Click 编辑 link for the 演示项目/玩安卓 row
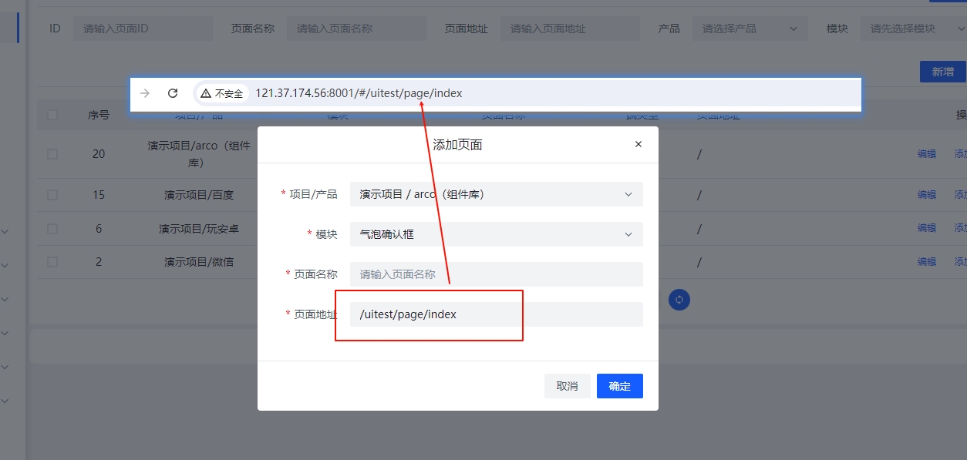The height and width of the screenshot is (460, 967). [926, 227]
